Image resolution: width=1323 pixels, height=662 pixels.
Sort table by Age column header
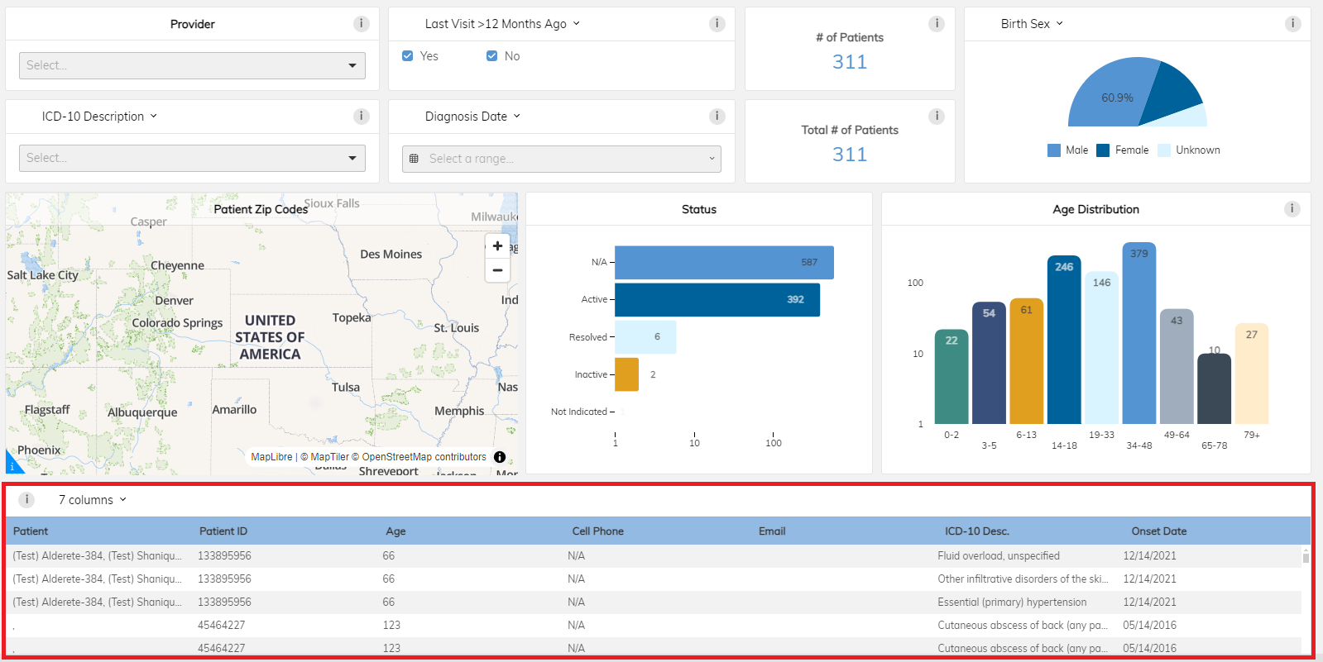pos(395,531)
